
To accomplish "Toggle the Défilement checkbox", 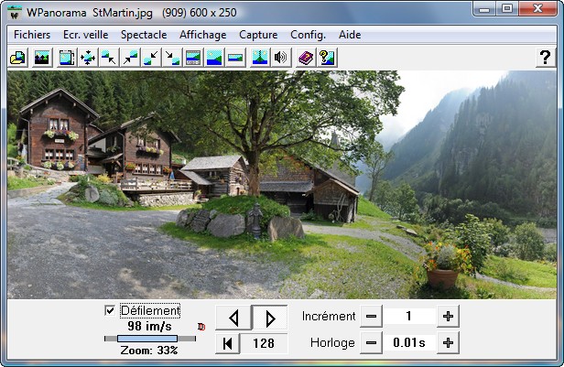I will click(x=110, y=310).
